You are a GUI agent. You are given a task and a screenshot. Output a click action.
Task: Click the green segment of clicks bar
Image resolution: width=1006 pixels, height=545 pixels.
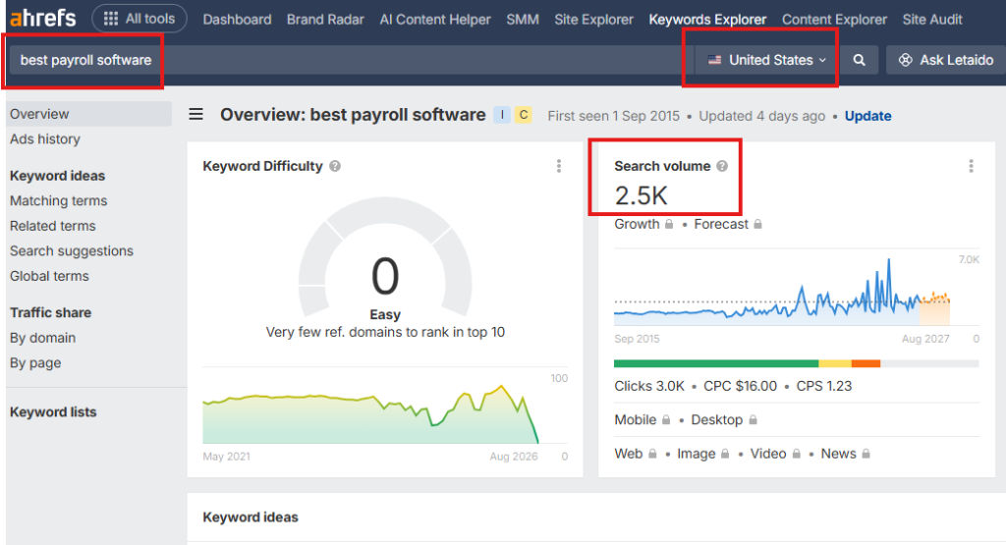(x=716, y=363)
